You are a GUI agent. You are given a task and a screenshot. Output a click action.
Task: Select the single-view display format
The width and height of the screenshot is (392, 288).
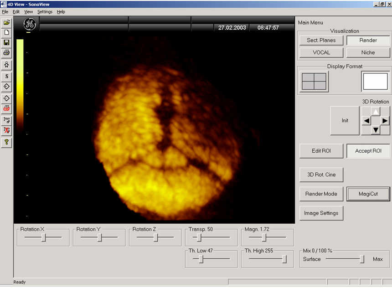pos(375,81)
